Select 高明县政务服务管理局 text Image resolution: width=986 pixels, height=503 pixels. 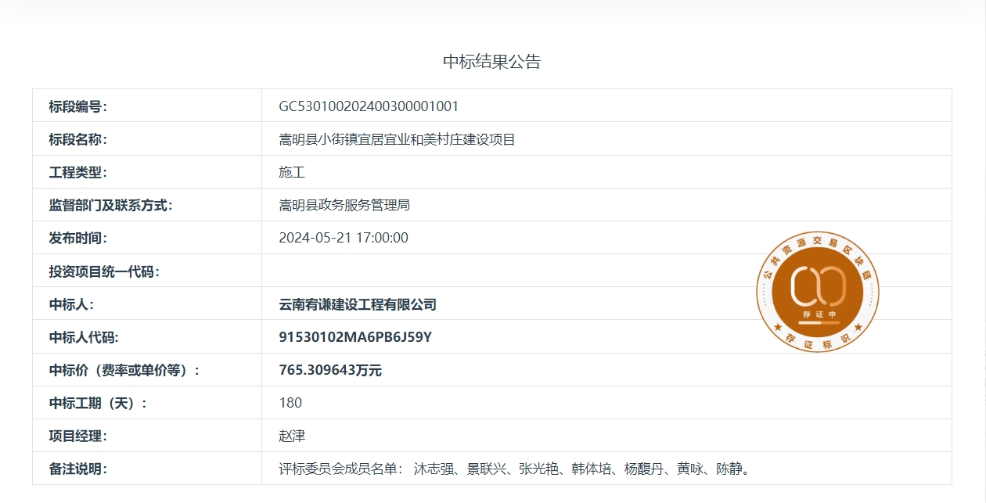pos(344,205)
